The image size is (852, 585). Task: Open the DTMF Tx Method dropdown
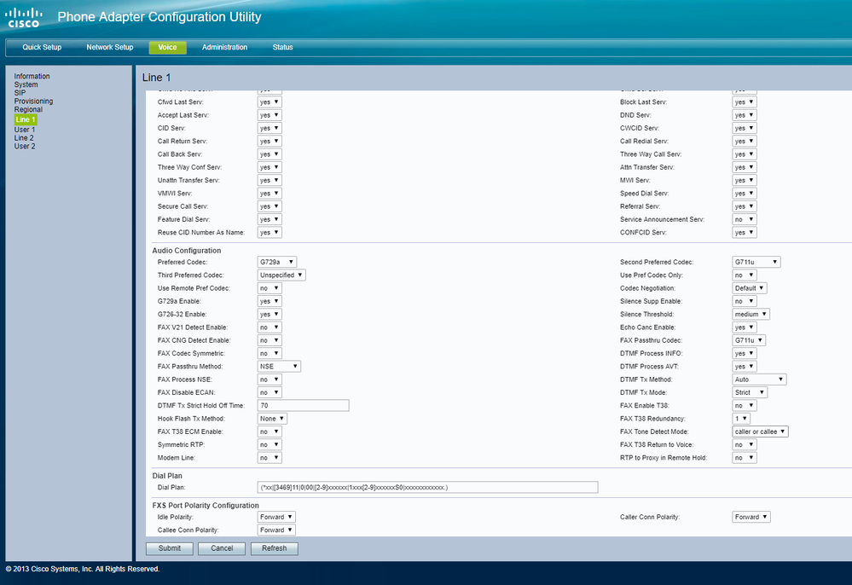tap(759, 379)
